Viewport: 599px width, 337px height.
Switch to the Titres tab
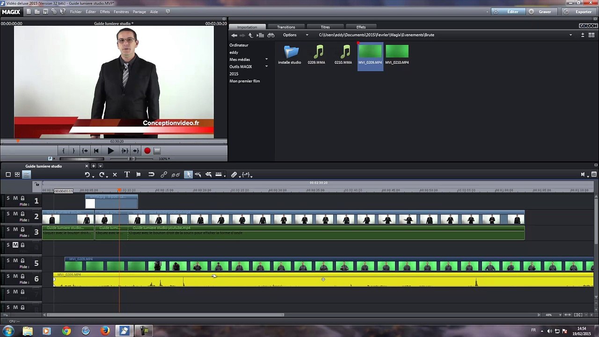(325, 27)
